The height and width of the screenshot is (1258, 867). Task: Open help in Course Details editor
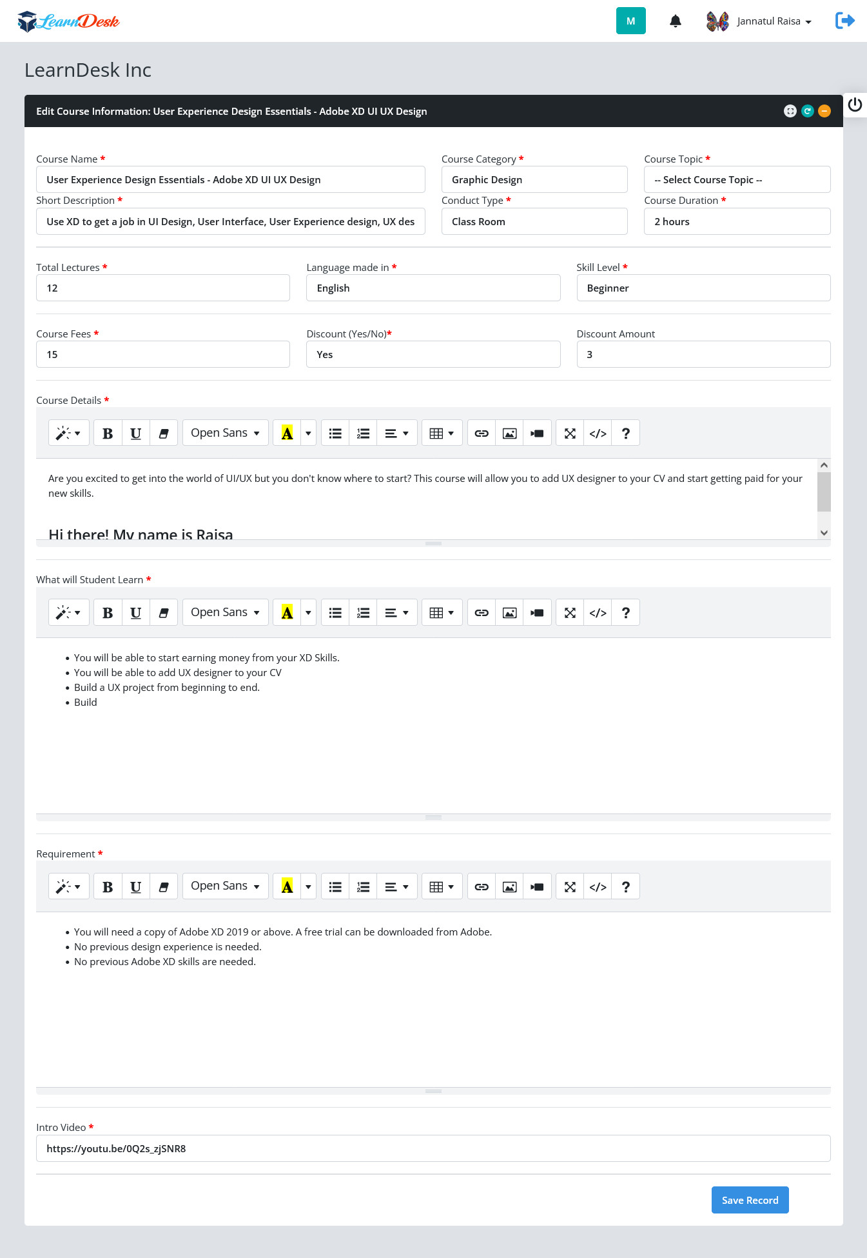626,434
